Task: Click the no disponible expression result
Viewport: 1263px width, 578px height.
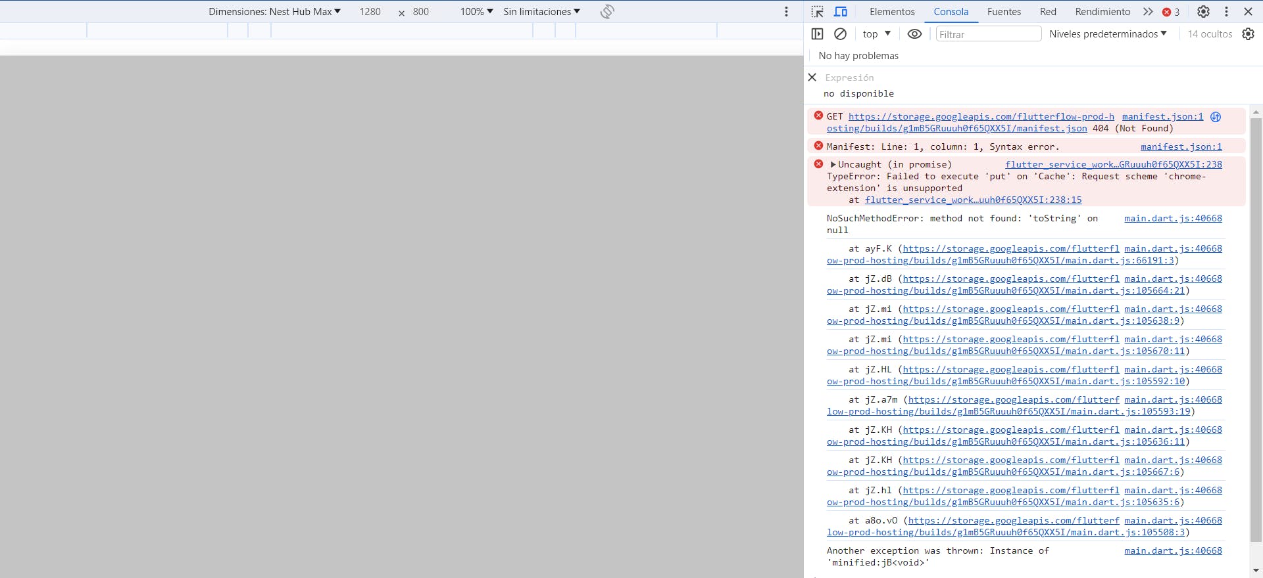Action: coord(858,94)
